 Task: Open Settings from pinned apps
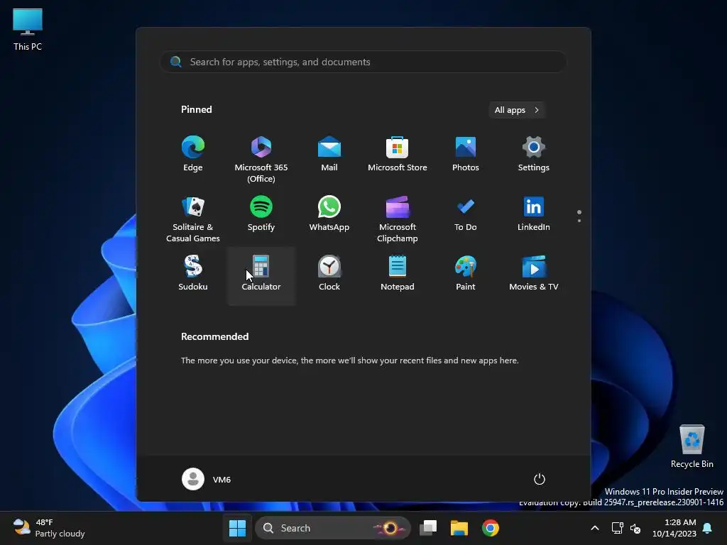(534, 154)
